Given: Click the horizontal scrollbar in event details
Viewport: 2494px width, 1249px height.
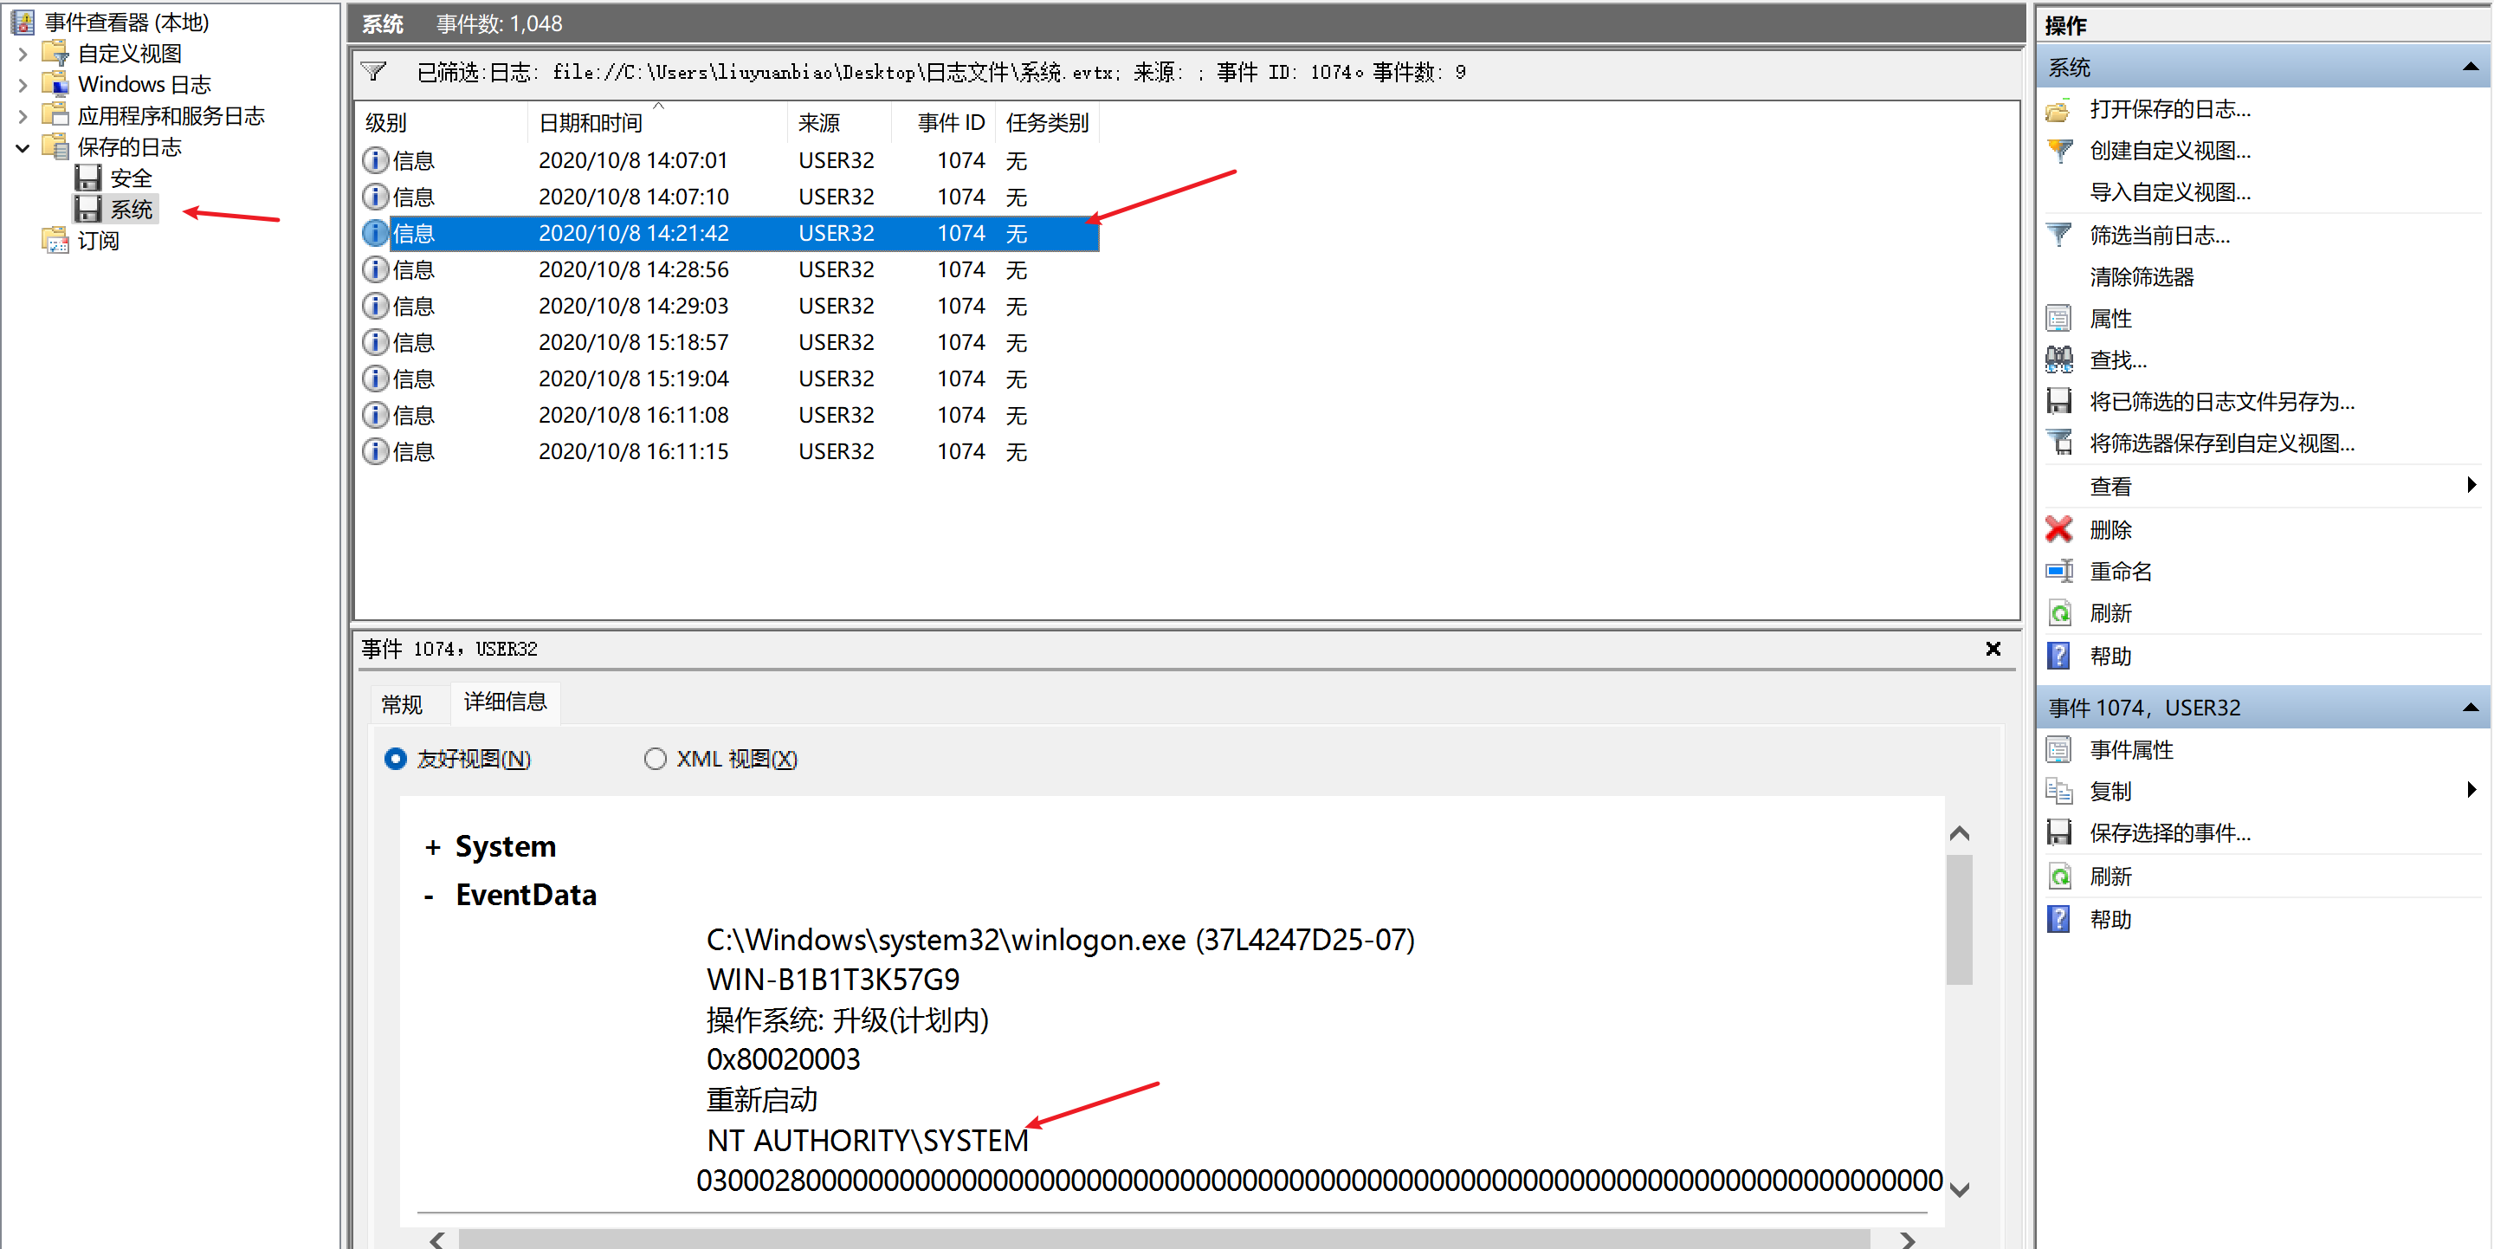Looking at the screenshot, I should click(1162, 1239).
